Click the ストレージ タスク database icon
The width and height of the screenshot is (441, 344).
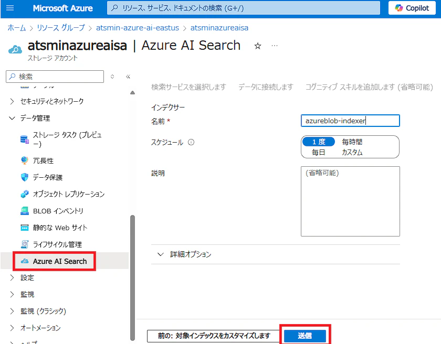coord(25,139)
